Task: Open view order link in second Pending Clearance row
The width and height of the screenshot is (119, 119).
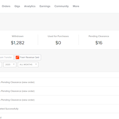Action: pyautogui.click(x=28, y=91)
